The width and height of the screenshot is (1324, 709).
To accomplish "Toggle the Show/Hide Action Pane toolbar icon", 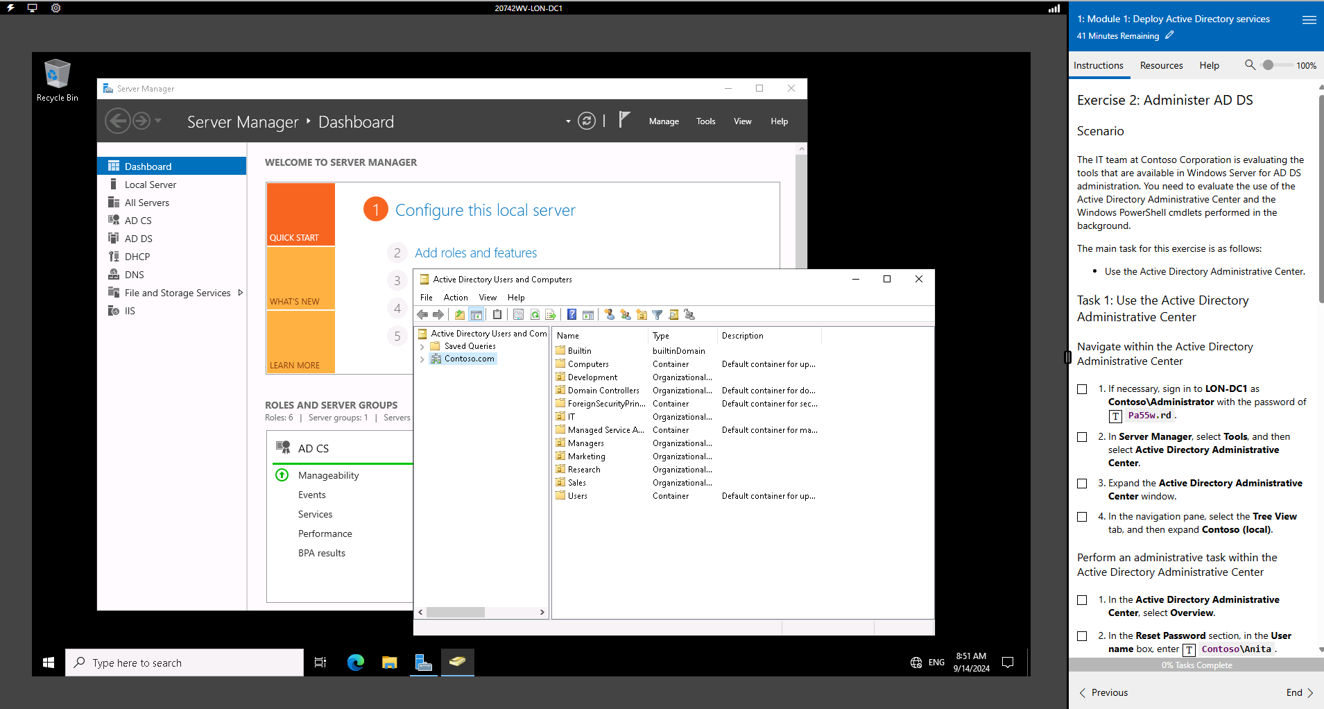I will pyautogui.click(x=588, y=315).
